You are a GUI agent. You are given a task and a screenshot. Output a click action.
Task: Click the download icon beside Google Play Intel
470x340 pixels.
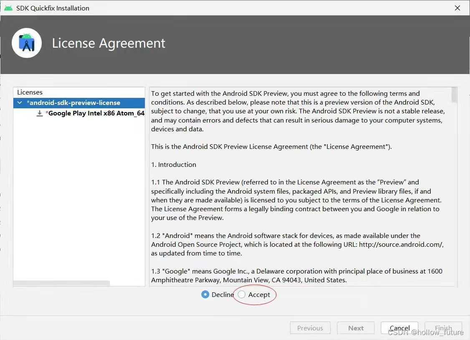point(40,113)
